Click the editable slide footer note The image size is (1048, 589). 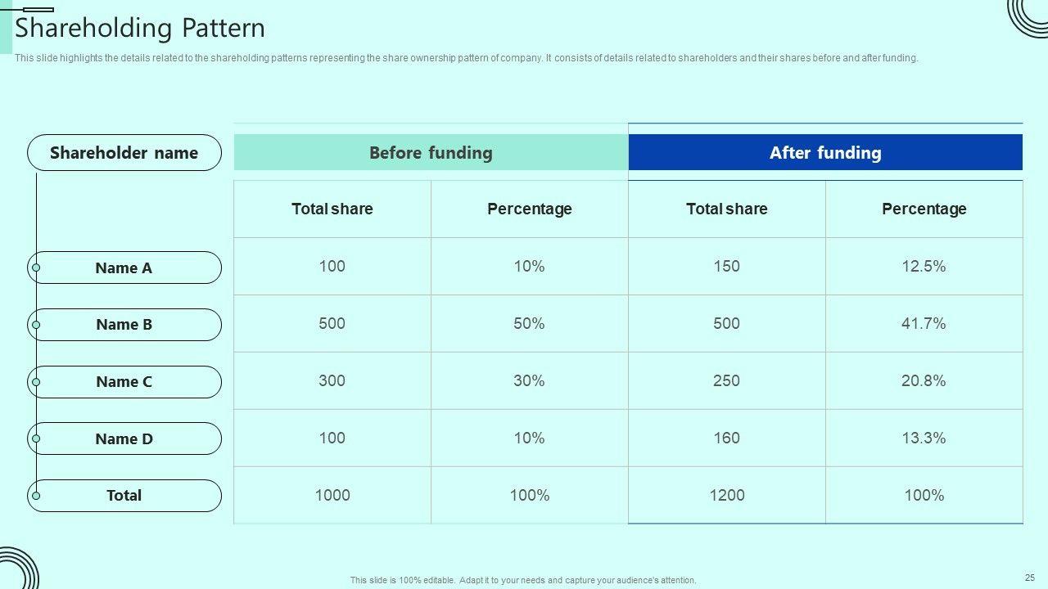(x=523, y=581)
